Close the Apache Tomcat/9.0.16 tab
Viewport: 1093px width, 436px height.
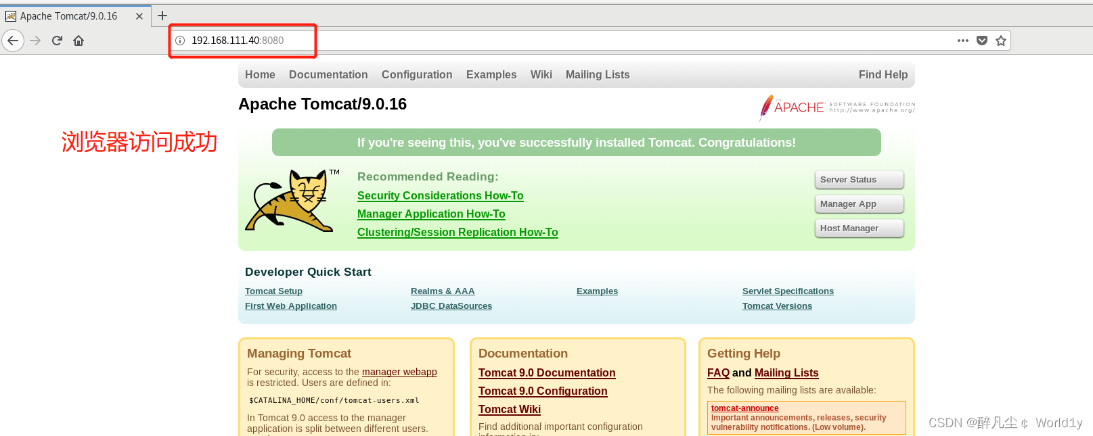pyautogui.click(x=139, y=16)
